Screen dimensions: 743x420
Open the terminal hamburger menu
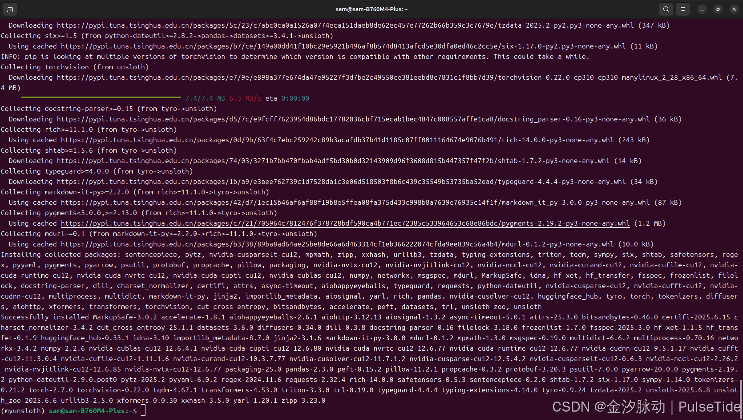683,9
